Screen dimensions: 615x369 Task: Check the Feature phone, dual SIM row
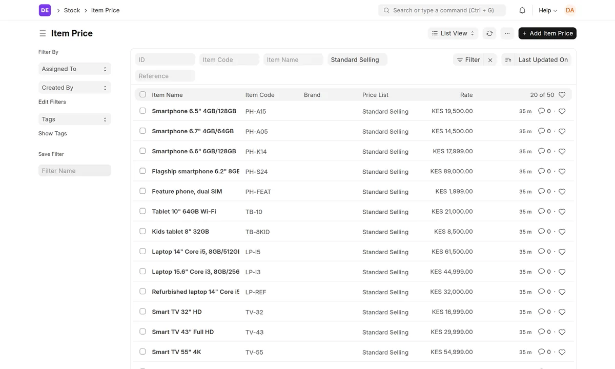[x=142, y=191]
